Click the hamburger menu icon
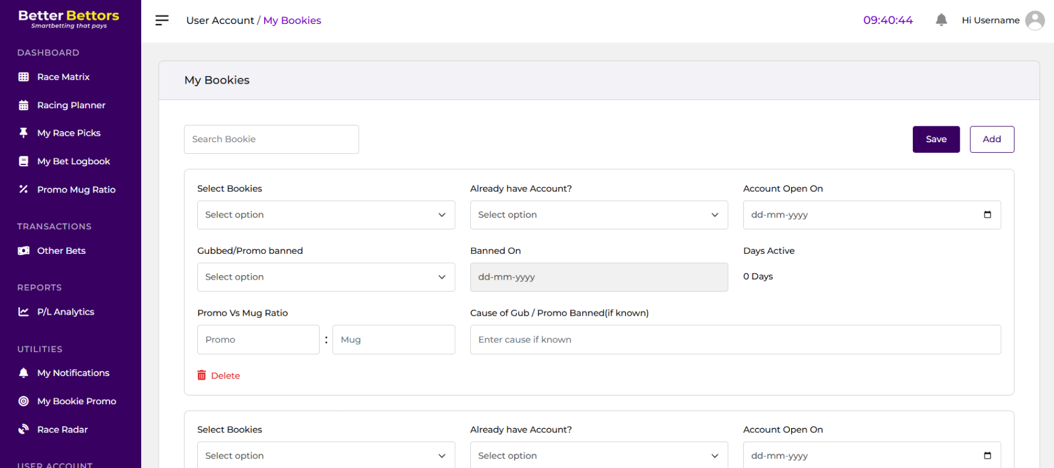 (162, 20)
